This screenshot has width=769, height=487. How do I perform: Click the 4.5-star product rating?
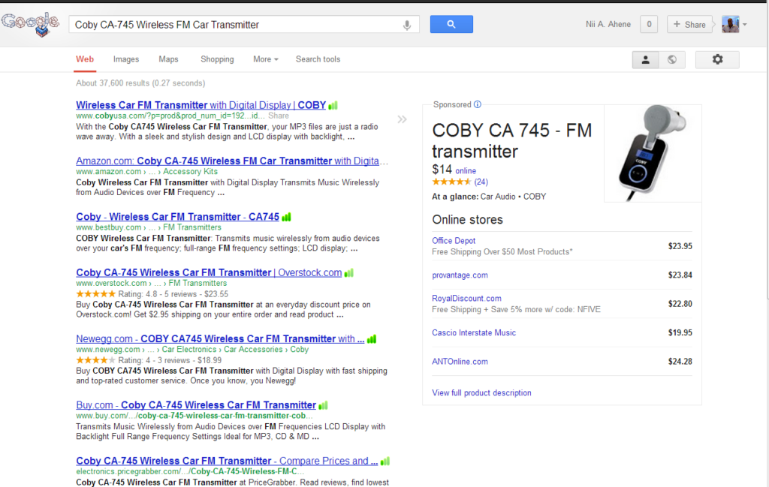coord(451,182)
